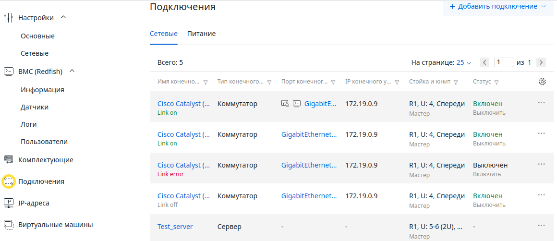Collapse the BMC (Redfish) sidebar section
This screenshot has width=557, height=241.
click(x=73, y=71)
